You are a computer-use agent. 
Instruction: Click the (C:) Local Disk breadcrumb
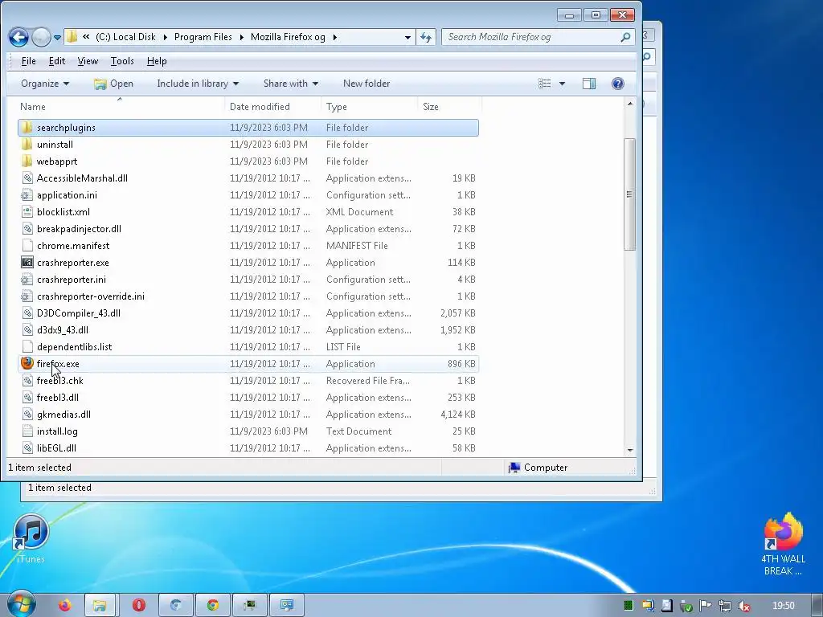coord(125,37)
